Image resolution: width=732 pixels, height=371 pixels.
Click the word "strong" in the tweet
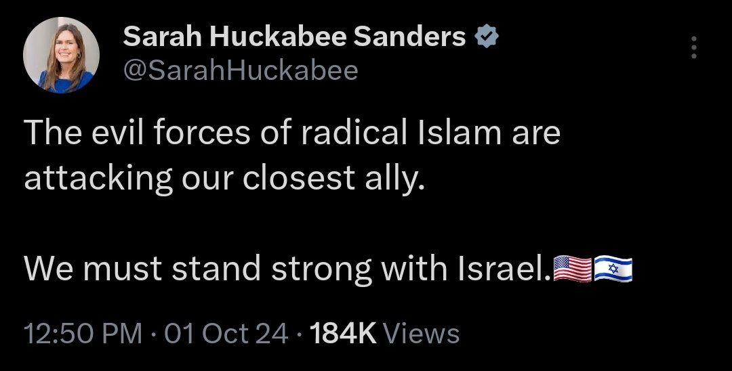(321, 269)
